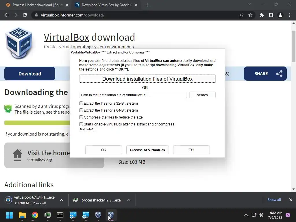The width and height of the screenshot is (296, 222).
Task: Close the Download VirtualBox tab
Action: coord(136,5)
